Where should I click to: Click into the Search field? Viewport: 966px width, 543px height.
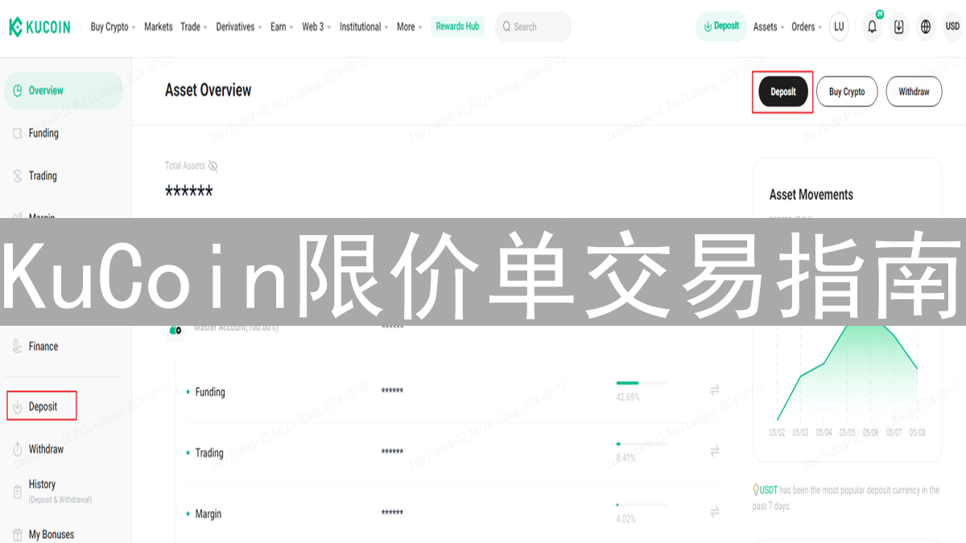point(533,27)
